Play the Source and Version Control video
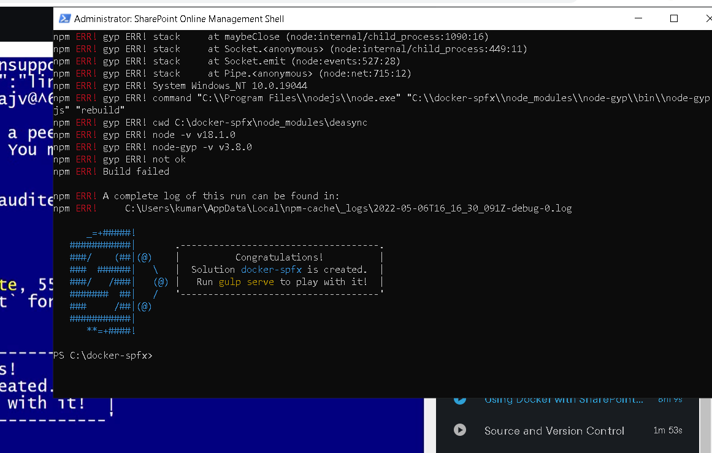This screenshot has height=453, width=712. tap(459, 430)
